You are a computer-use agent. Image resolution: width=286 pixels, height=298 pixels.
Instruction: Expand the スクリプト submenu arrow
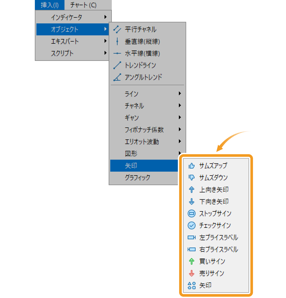[106, 53]
